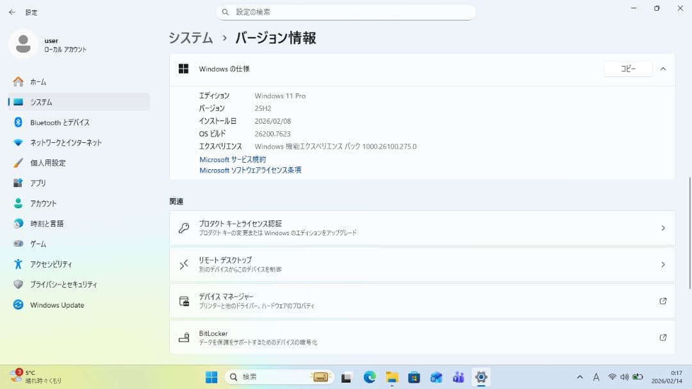This screenshot has height=389, width=692.
Task: Open Microsoft Edge from the taskbar
Action: 370,377
